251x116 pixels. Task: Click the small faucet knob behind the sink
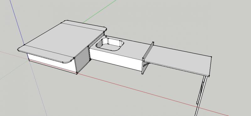coord(106,36)
